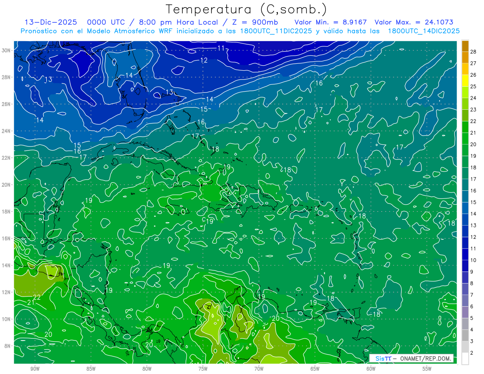Click the dark orange swatch above 28
The height and width of the screenshot is (374, 484).
point(465,46)
